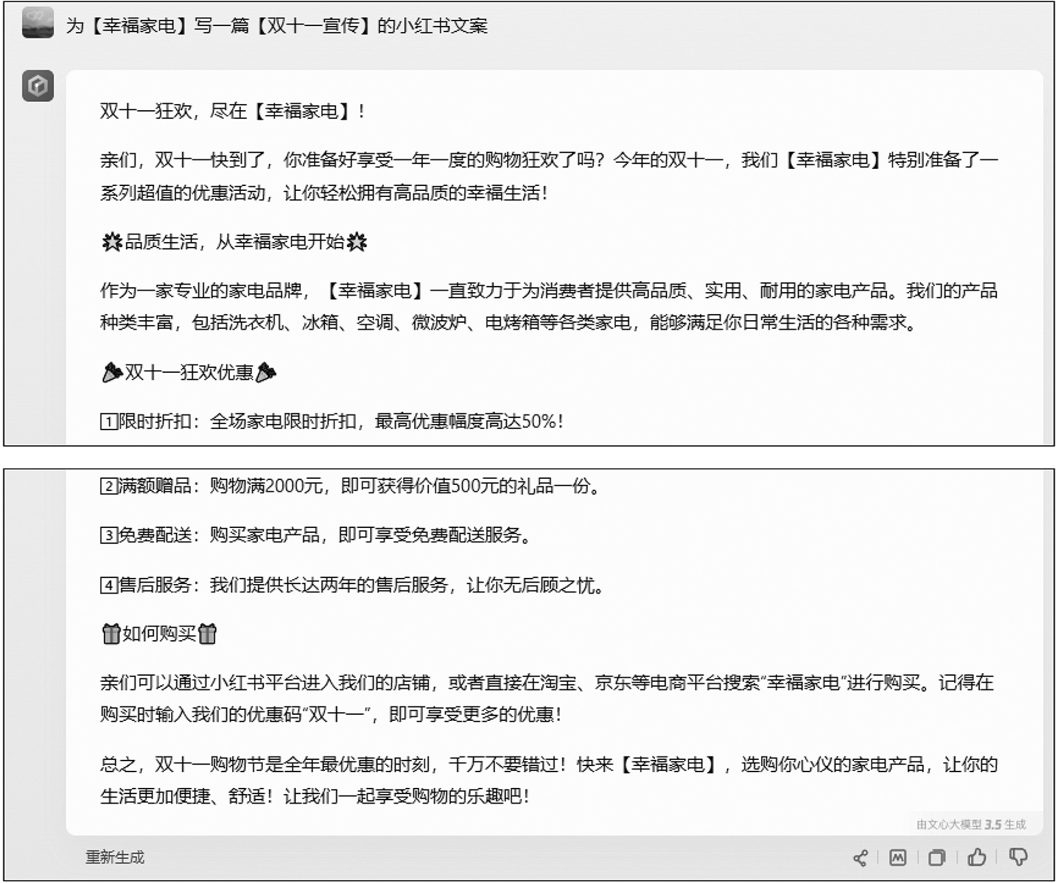Click the copy icon with overlapping squares

click(x=936, y=858)
